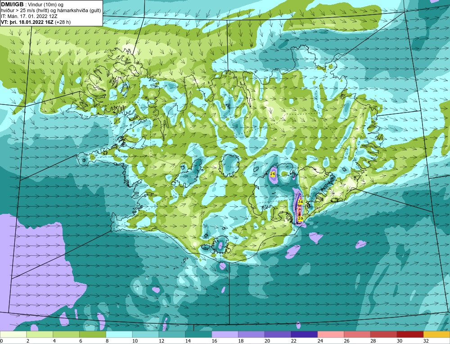Click the legend scale number 8

point(108,341)
